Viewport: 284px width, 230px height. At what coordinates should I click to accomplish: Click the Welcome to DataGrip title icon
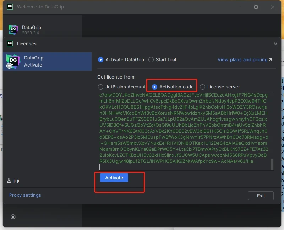pyautogui.click(x=10, y=7)
